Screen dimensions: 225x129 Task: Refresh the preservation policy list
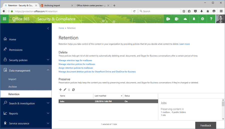73,90
